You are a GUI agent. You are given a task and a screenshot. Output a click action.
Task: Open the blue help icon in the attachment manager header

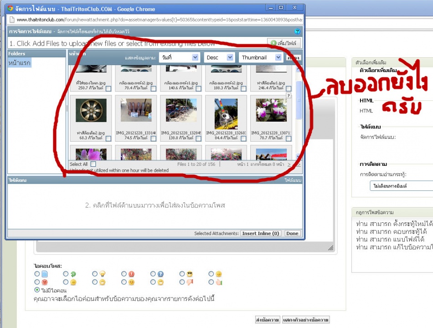[x=297, y=31]
